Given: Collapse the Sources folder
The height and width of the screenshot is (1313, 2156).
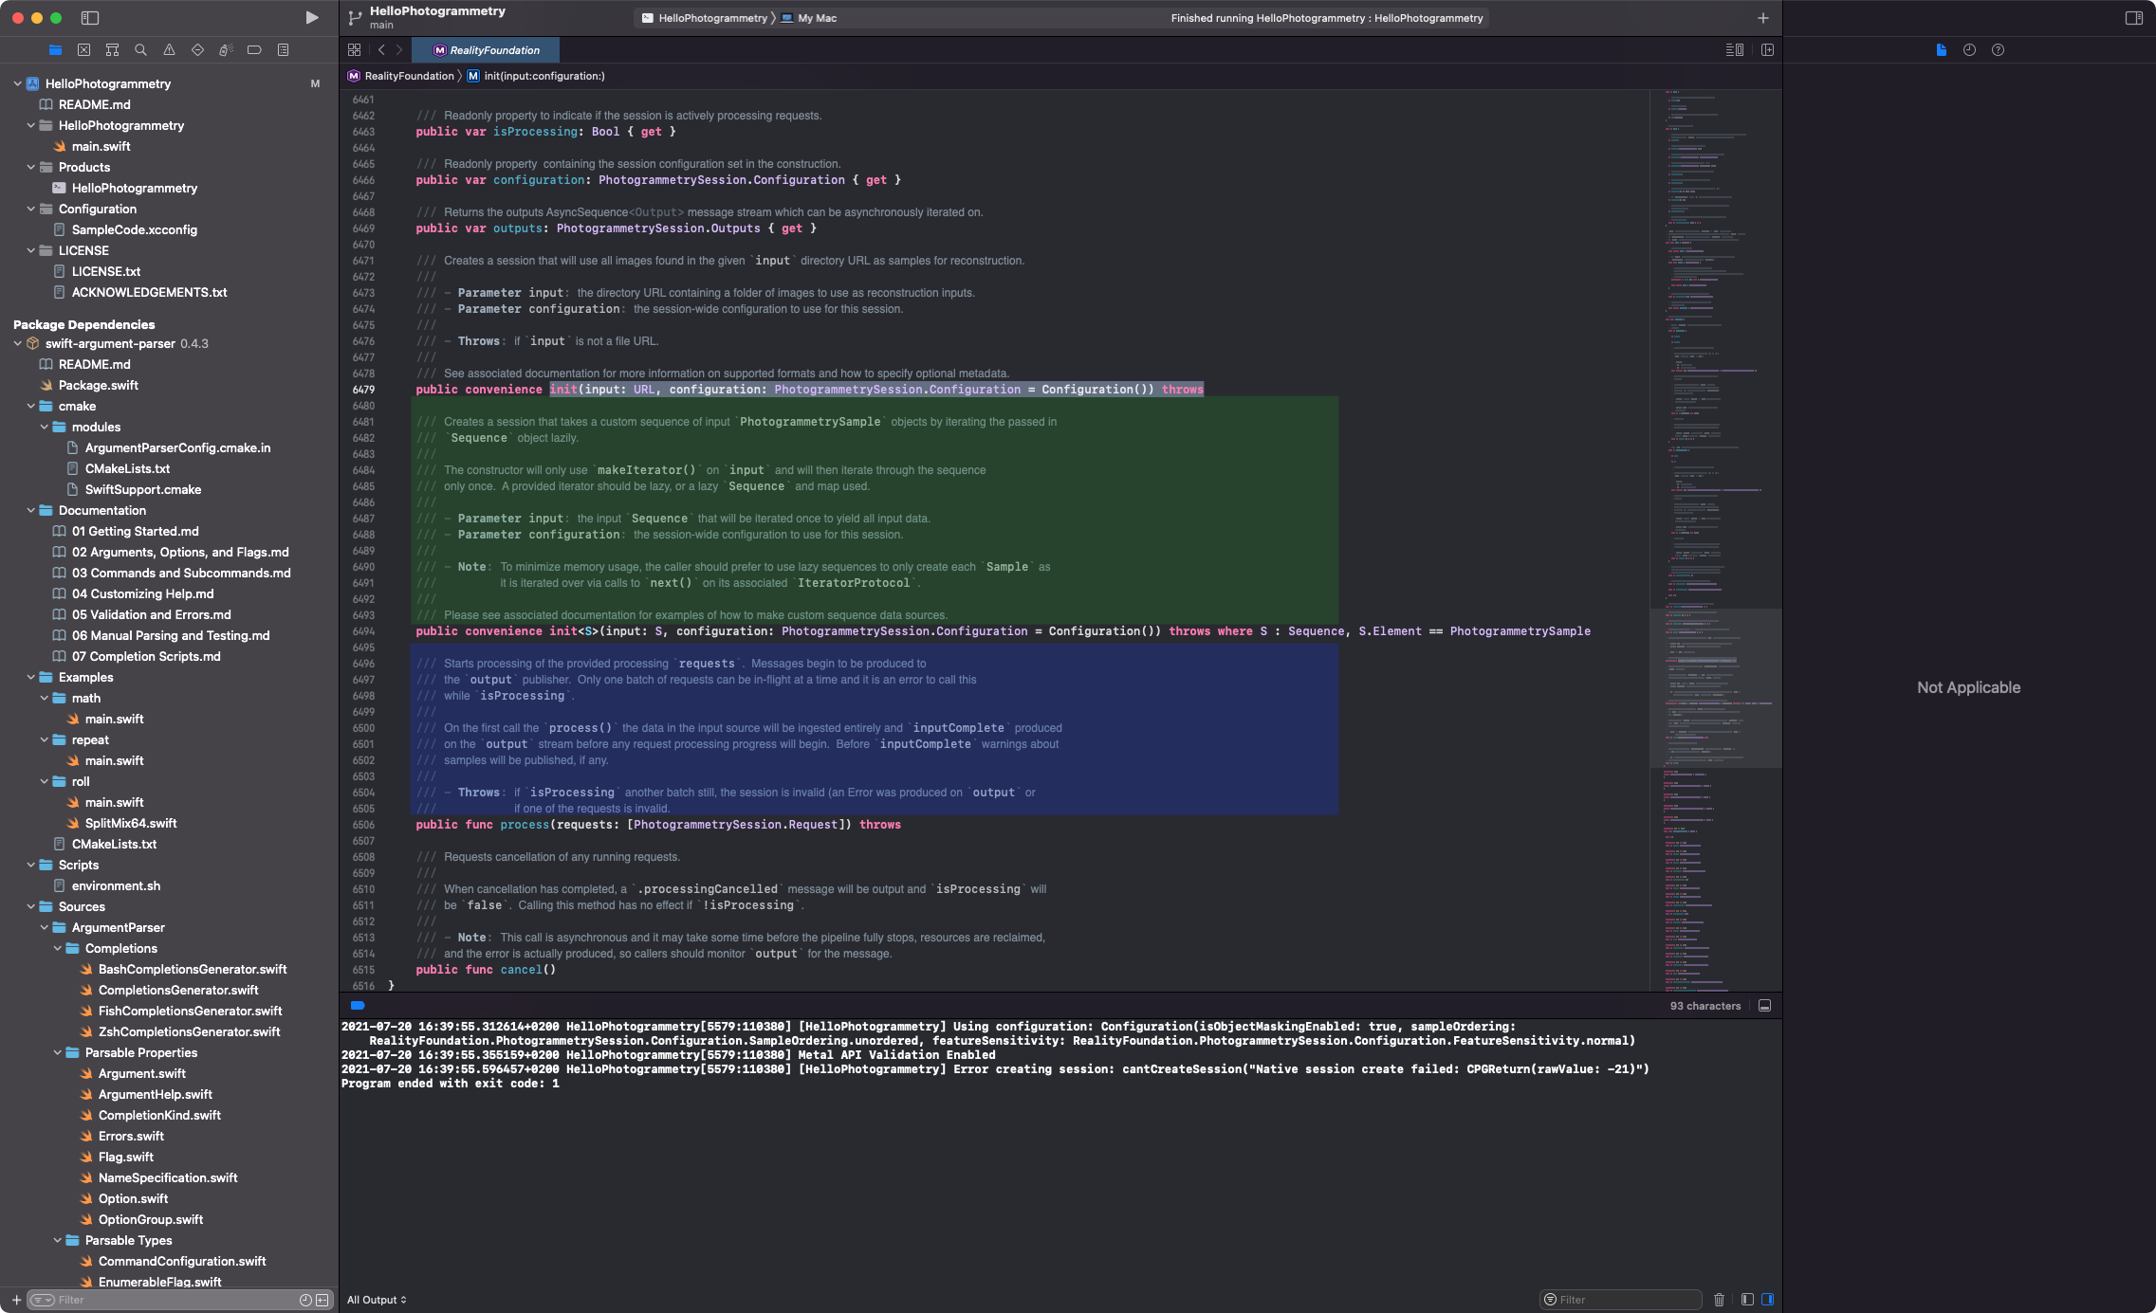Looking at the screenshot, I should point(31,906).
